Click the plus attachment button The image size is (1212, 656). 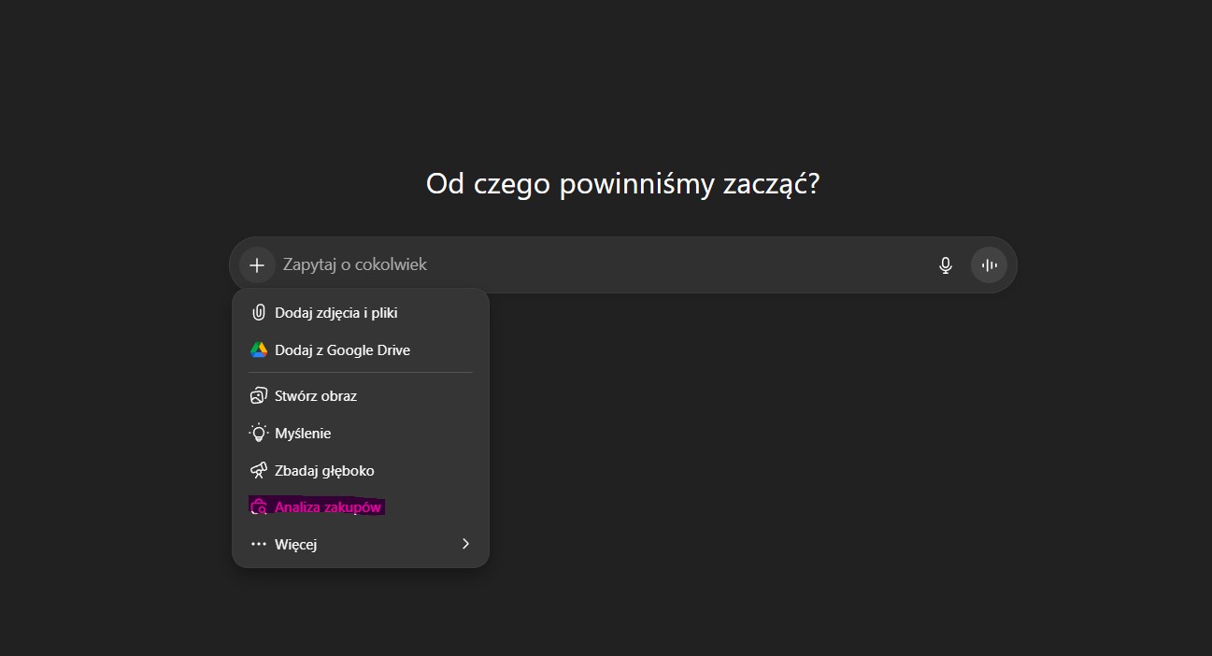click(x=257, y=265)
